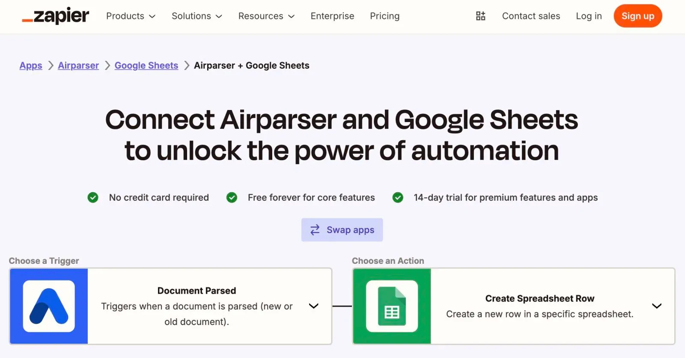Click green checkmark beside Free forever text

point(232,197)
